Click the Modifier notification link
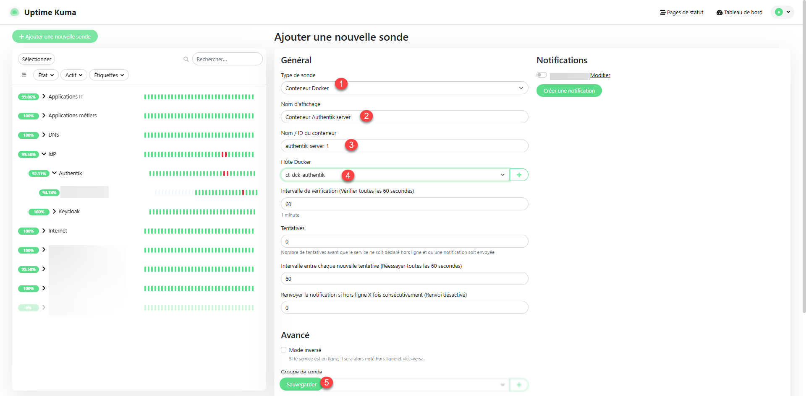 [x=600, y=75]
